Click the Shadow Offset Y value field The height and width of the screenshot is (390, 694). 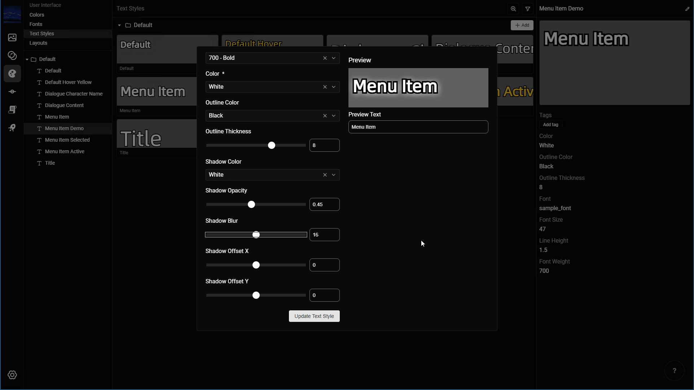[x=325, y=295]
